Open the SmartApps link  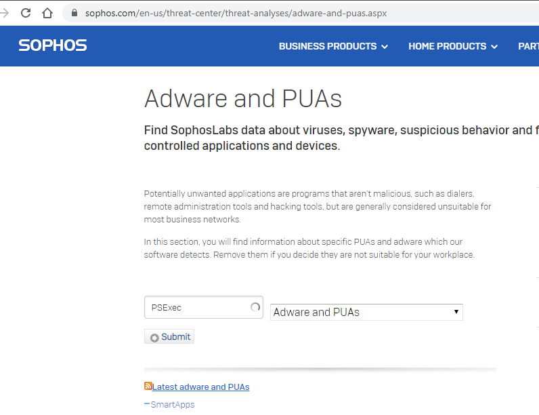click(x=173, y=404)
